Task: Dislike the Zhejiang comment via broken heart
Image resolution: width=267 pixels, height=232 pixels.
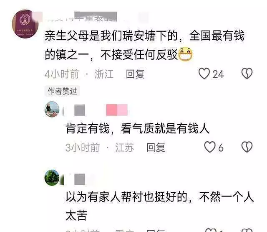Action: [247, 74]
